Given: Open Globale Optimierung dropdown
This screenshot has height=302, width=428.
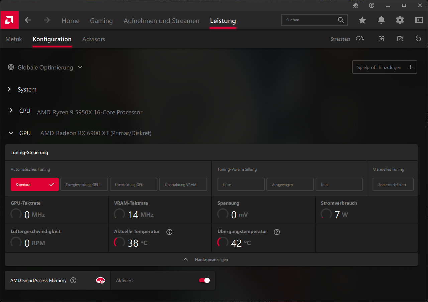Looking at the screenshot, I should (80, 67).
